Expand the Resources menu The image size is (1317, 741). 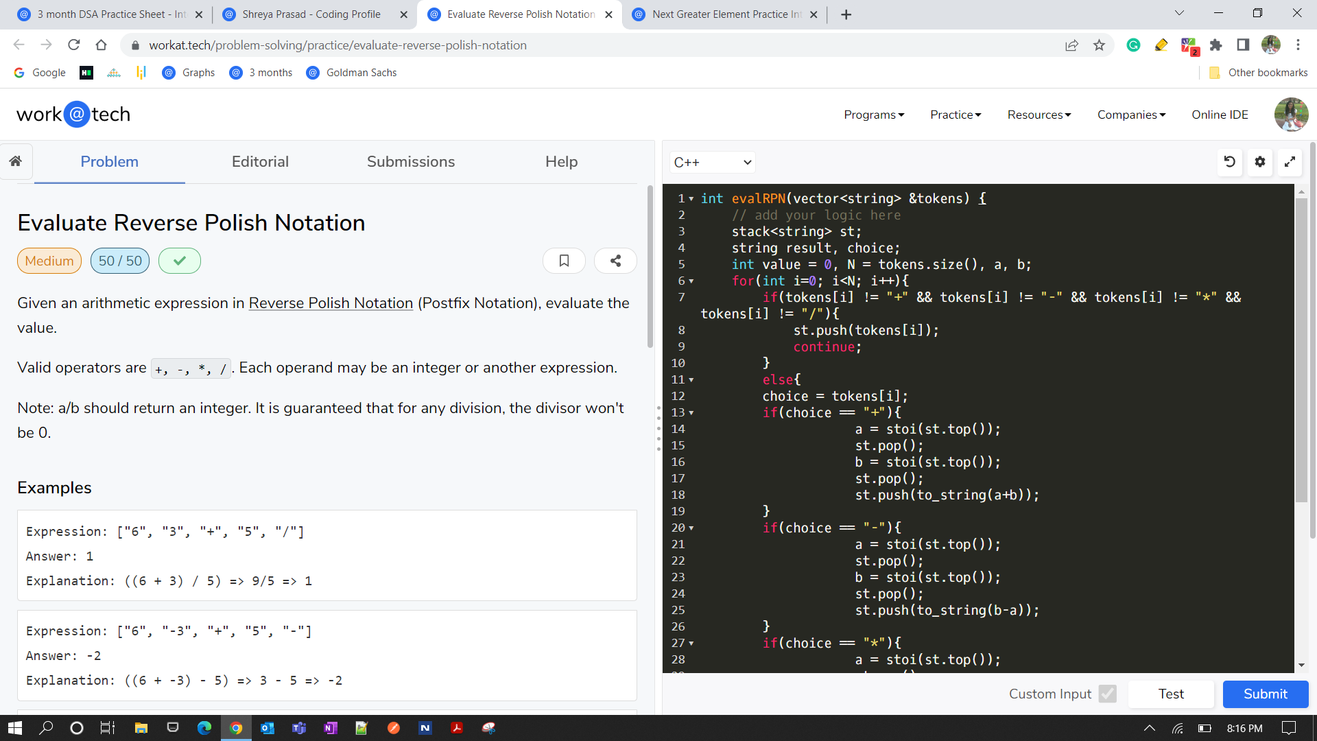[x=1039, y=115]
